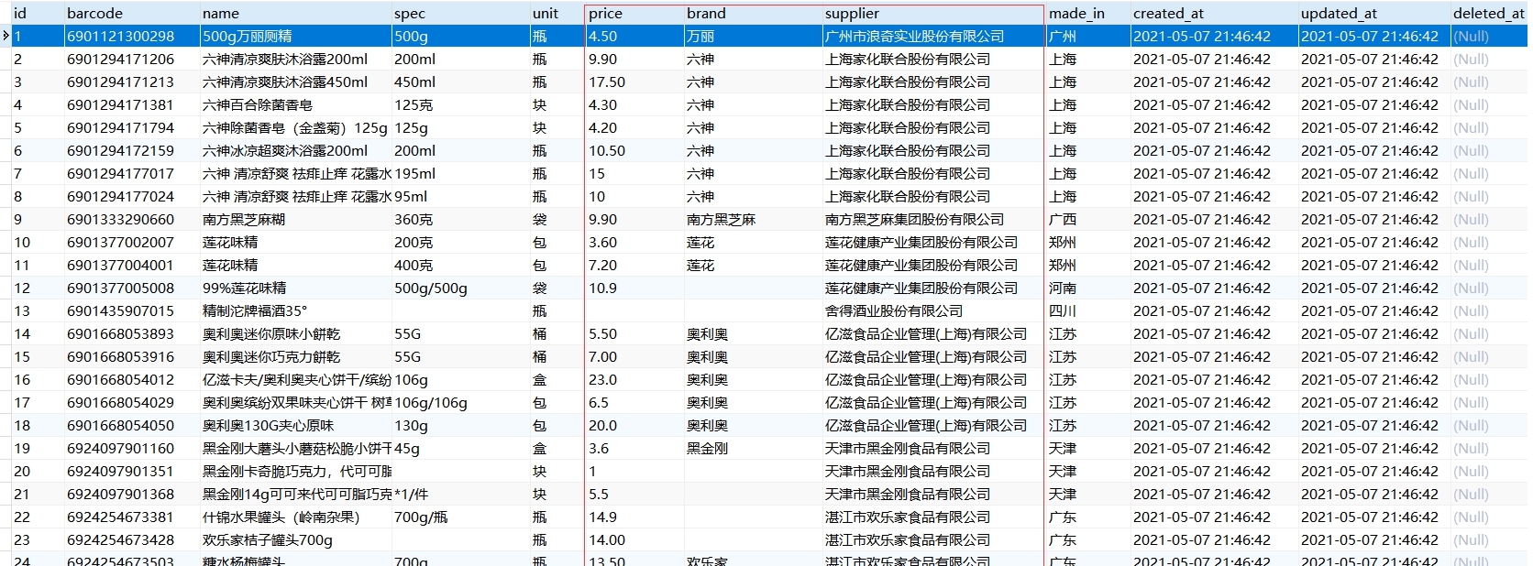Click the unit column header
This screenshot has width=1533, height=566.
click(x=557, y=13)
